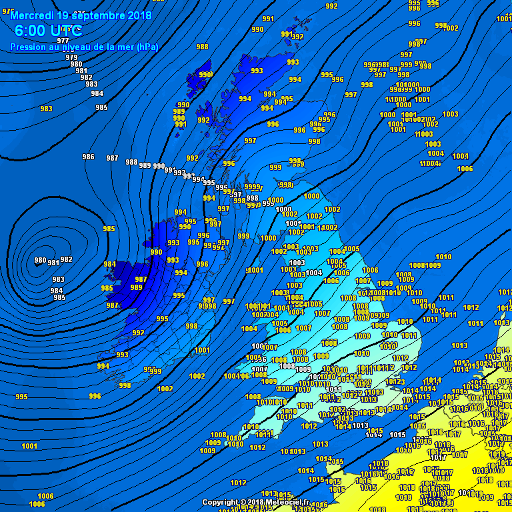Open the Meteociel.fr copyright text
This screenshot has width=512, height=512.
256,502
